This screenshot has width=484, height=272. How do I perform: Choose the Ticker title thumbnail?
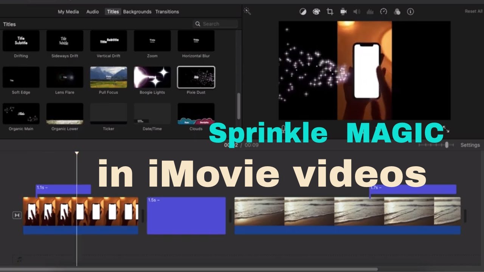[x=109, y=114]
